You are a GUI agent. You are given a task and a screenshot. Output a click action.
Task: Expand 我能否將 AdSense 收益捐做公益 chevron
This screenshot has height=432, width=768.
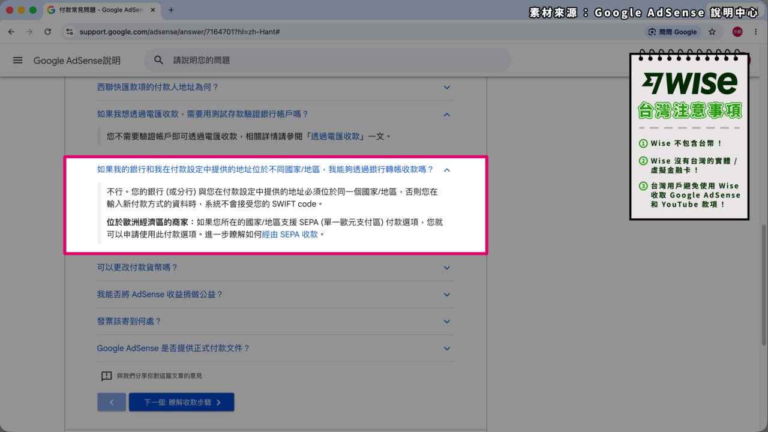[x=446, y=295]
